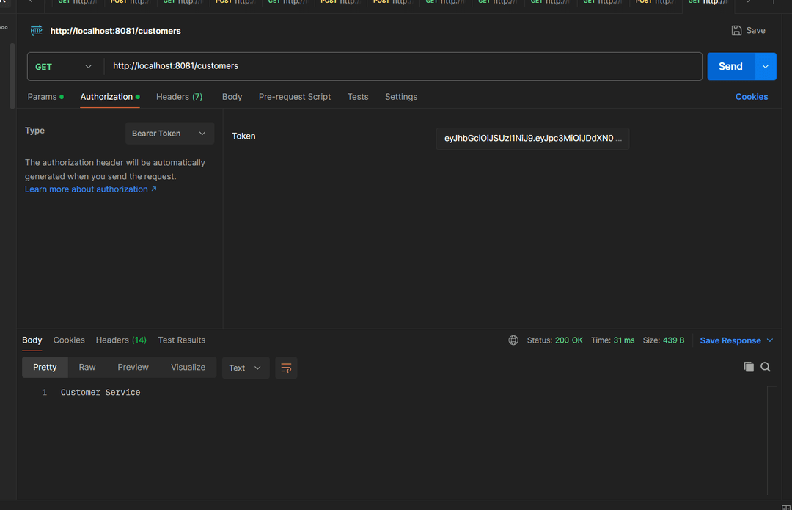The image size is (792, 510).
Task: Open the GET method dropdown
Action: pos(65,66)
